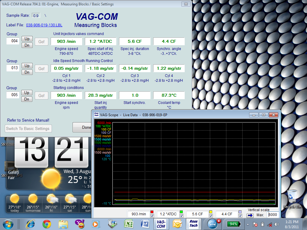Click the yellow trace color swatch
Viewport: 307px width, 230px height.
211,212
